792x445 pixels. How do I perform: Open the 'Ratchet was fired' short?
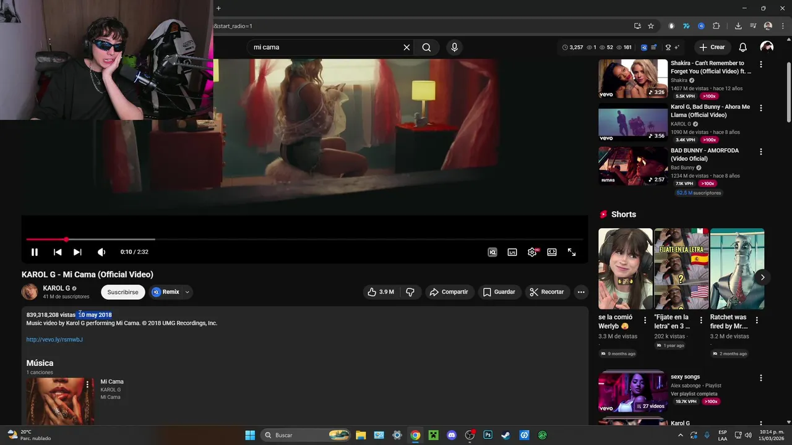tap(737, 269)
